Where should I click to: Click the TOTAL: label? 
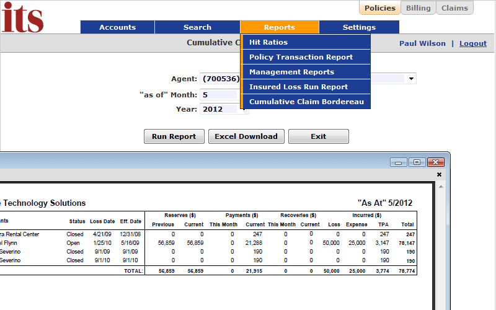(x=133, y=271)
